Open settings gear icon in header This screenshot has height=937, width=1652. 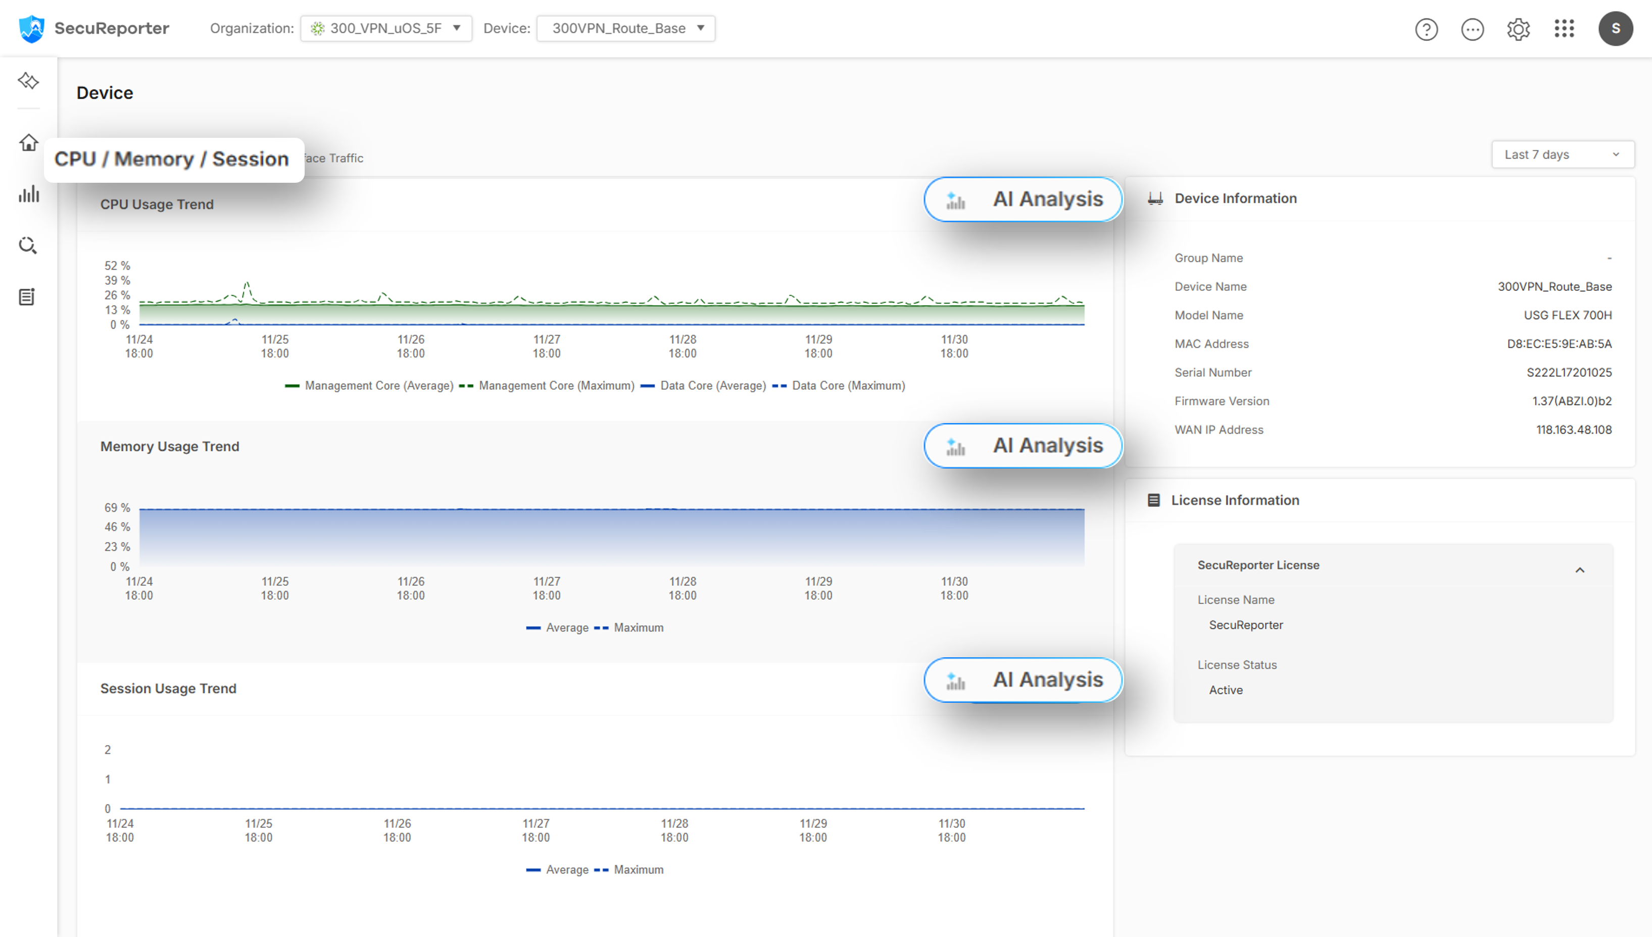tap(1518, 29)
